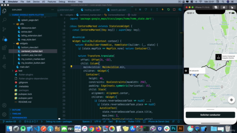
Task: Click the Dart language mode indicator
Action: pos(110,122)
